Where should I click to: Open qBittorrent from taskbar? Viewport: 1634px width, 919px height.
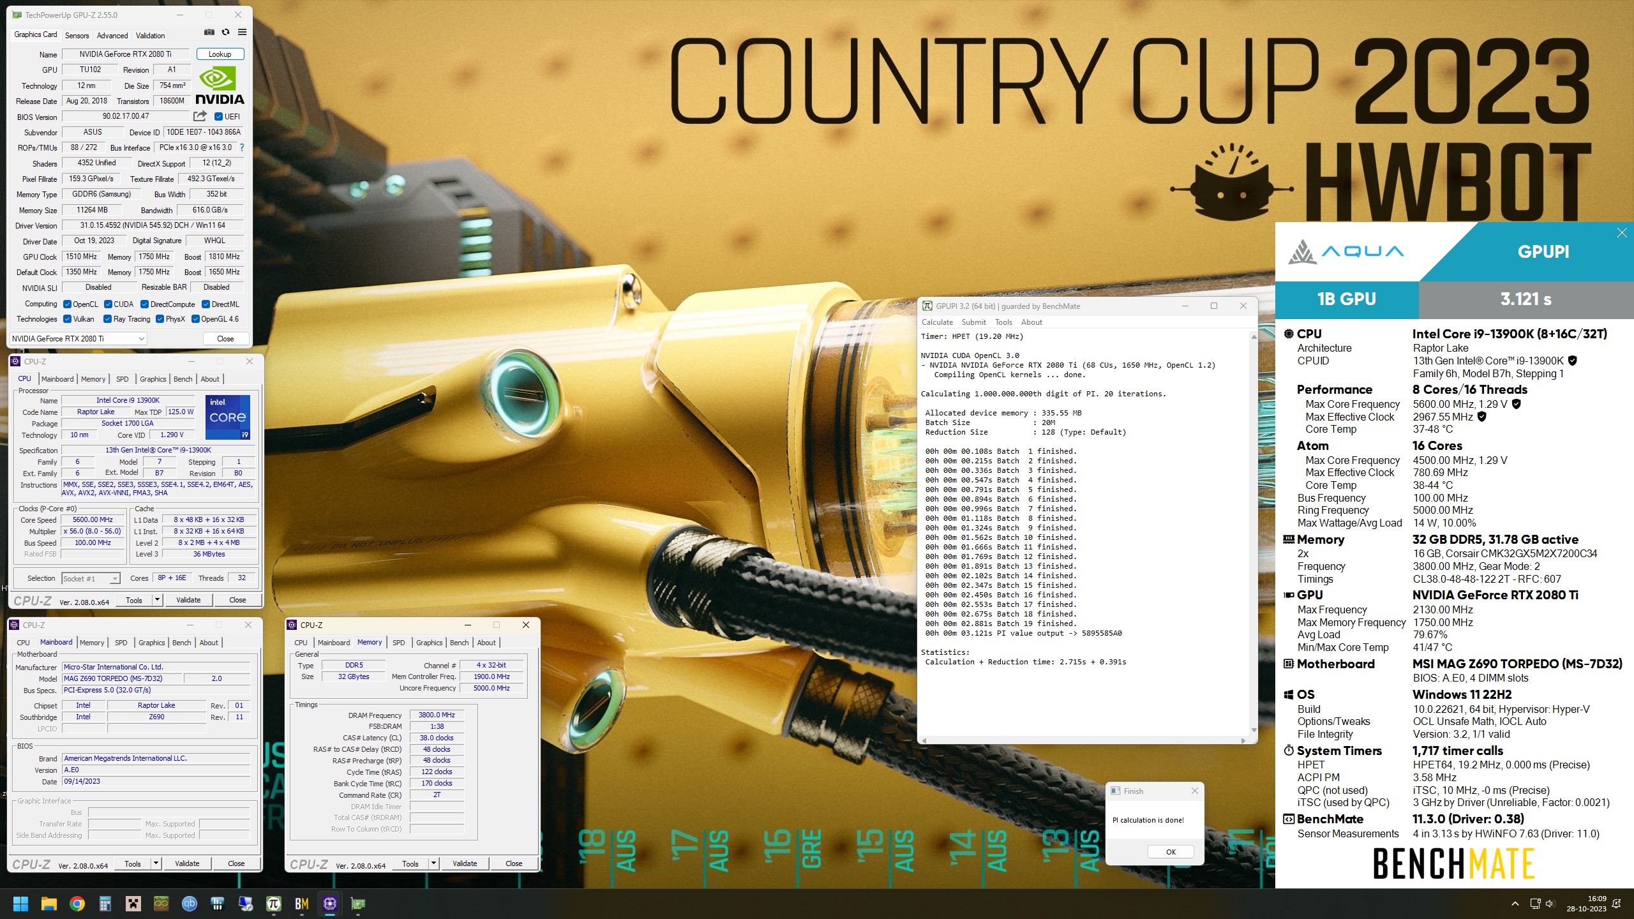click(x=189, y=904)
